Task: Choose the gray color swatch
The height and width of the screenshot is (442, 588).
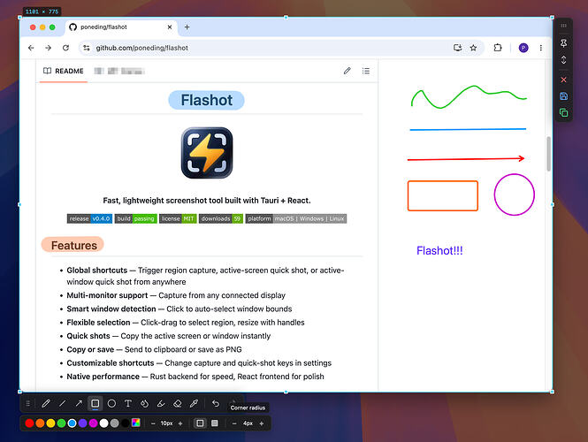Action: (x=115, y=423)
